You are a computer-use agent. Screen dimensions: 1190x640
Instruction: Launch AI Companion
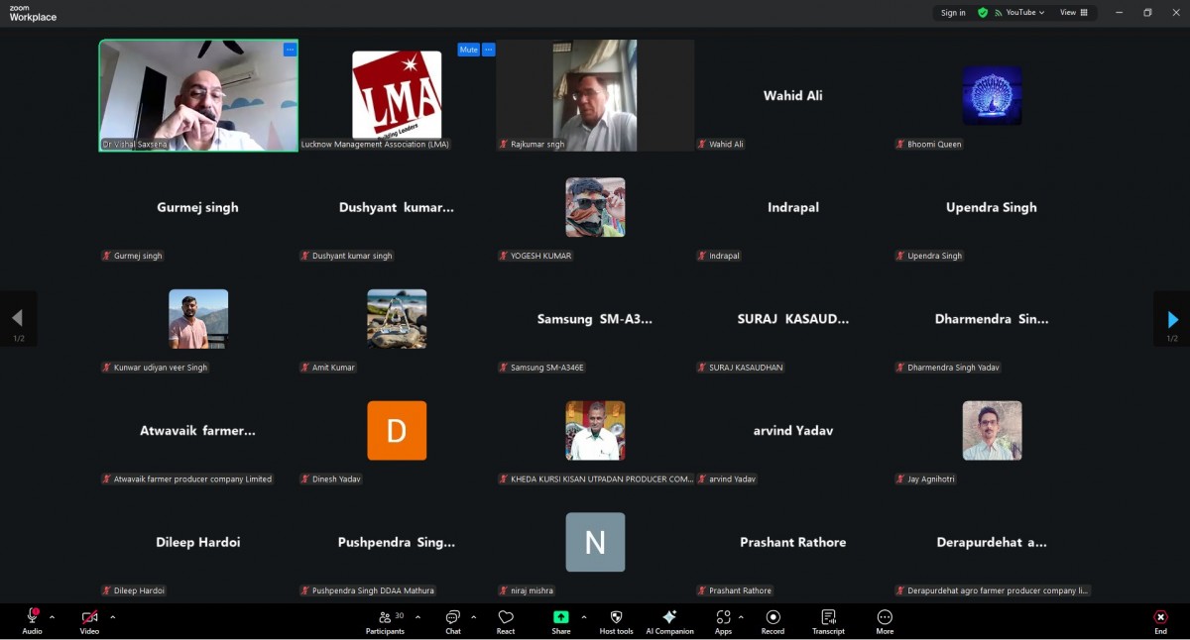(669, 621)
